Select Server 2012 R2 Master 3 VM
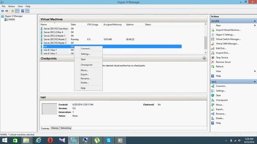This screenshot has height=144, width=257. 55,43
